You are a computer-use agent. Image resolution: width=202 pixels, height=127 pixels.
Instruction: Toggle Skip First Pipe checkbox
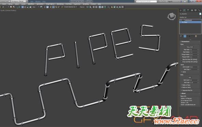coord(182,59)
